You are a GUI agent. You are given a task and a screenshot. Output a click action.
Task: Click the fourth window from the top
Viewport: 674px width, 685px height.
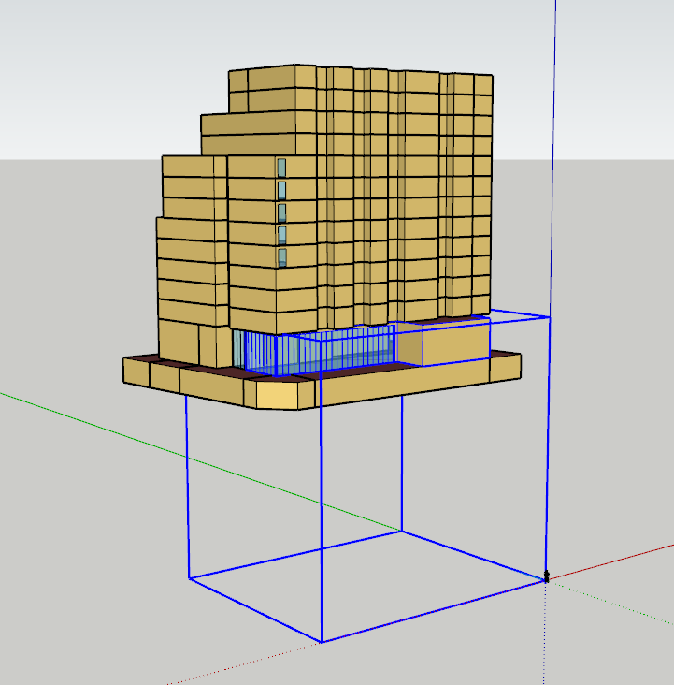(280, 234)
